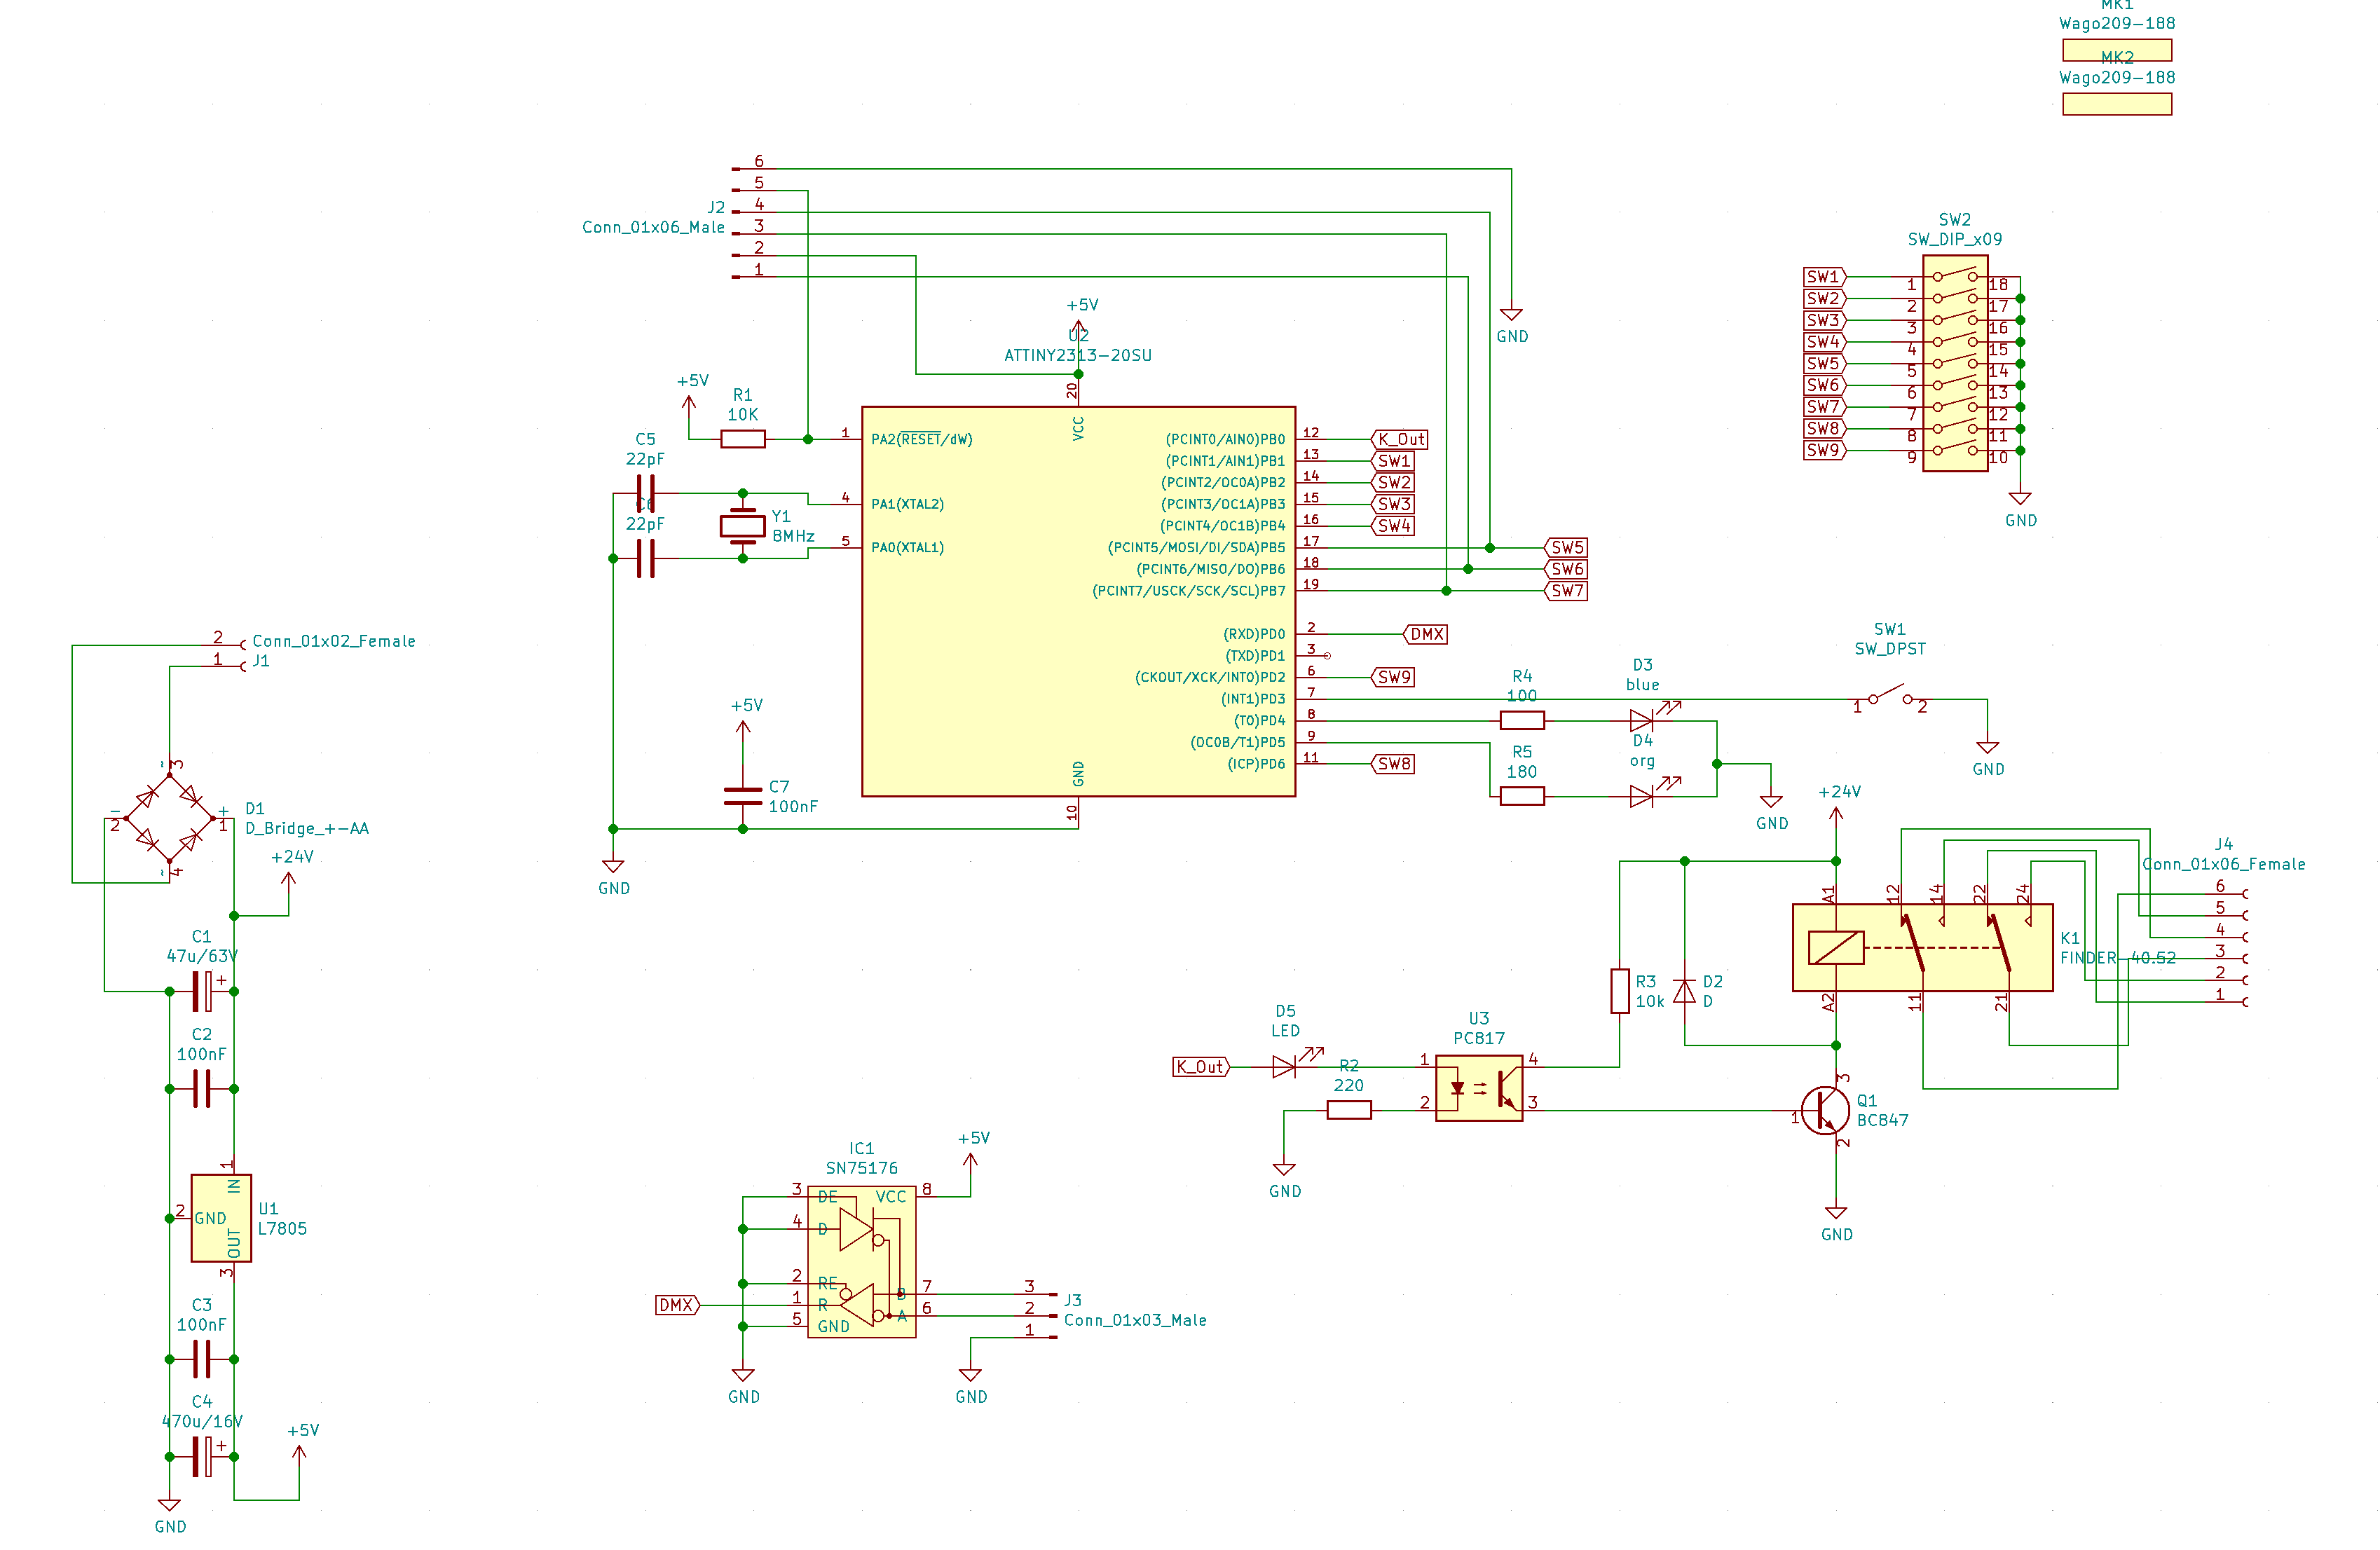Click the SW5 net label at PB5
Image resolution: width=2380 pixels, height=1550 pixels.
[x=1566, y=547]
